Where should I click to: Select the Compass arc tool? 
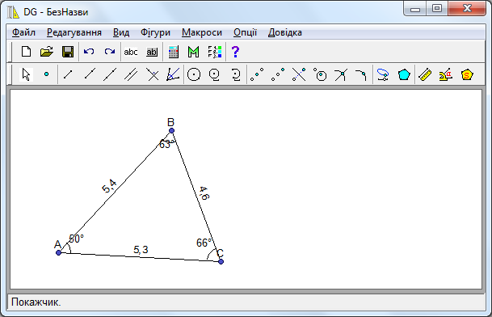[x=236, y=74]
